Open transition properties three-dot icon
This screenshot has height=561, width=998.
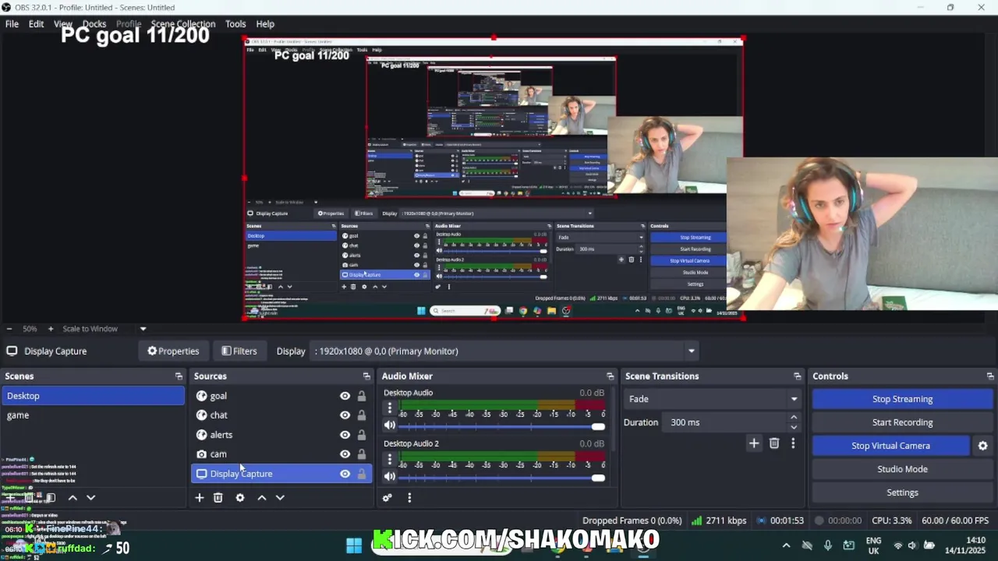(x=793, y=443)
